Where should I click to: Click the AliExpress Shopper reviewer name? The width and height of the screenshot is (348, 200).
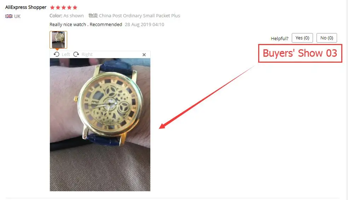[26, 7]
